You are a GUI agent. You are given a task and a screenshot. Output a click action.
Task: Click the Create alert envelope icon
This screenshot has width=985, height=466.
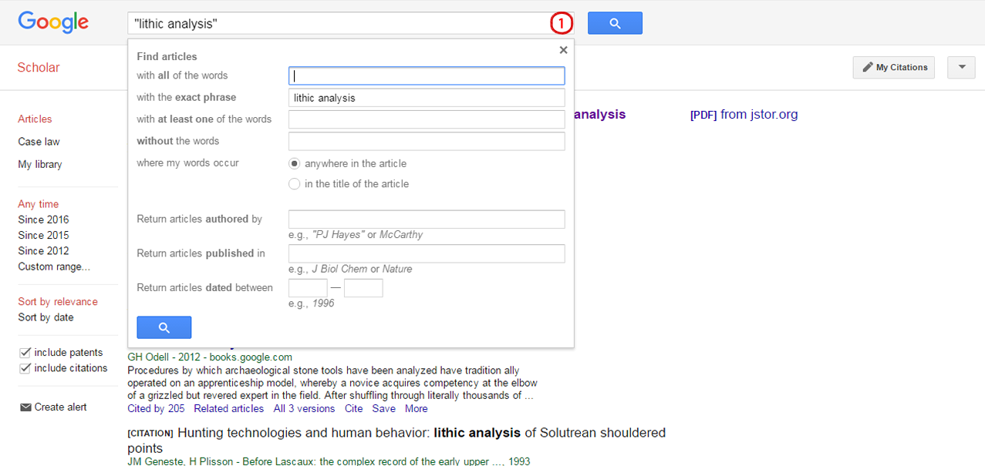click(25, 407)
